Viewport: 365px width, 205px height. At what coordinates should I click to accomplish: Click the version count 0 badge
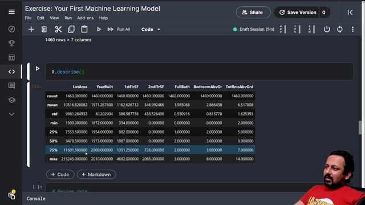(x=324, y=13)
